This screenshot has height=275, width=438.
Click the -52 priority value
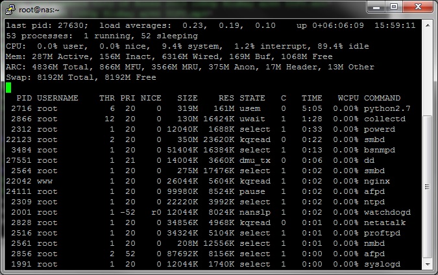pos(128,212)
